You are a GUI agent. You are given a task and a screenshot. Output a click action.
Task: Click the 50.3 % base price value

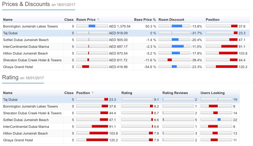tap(151, 26)
